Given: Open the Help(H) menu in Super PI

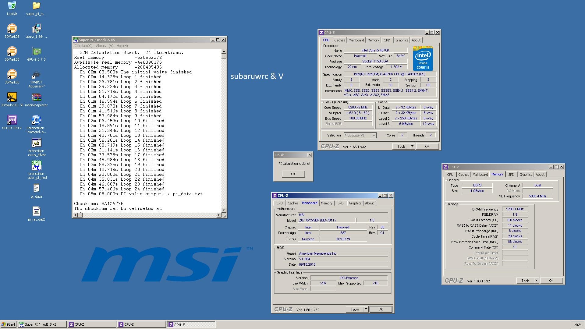Looking at the screenshot, I should pyautogui.click(x=122, y=46).
